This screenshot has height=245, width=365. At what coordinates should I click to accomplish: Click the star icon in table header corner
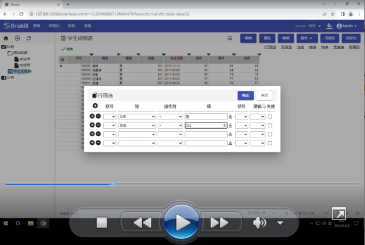[x=62, y=60]
